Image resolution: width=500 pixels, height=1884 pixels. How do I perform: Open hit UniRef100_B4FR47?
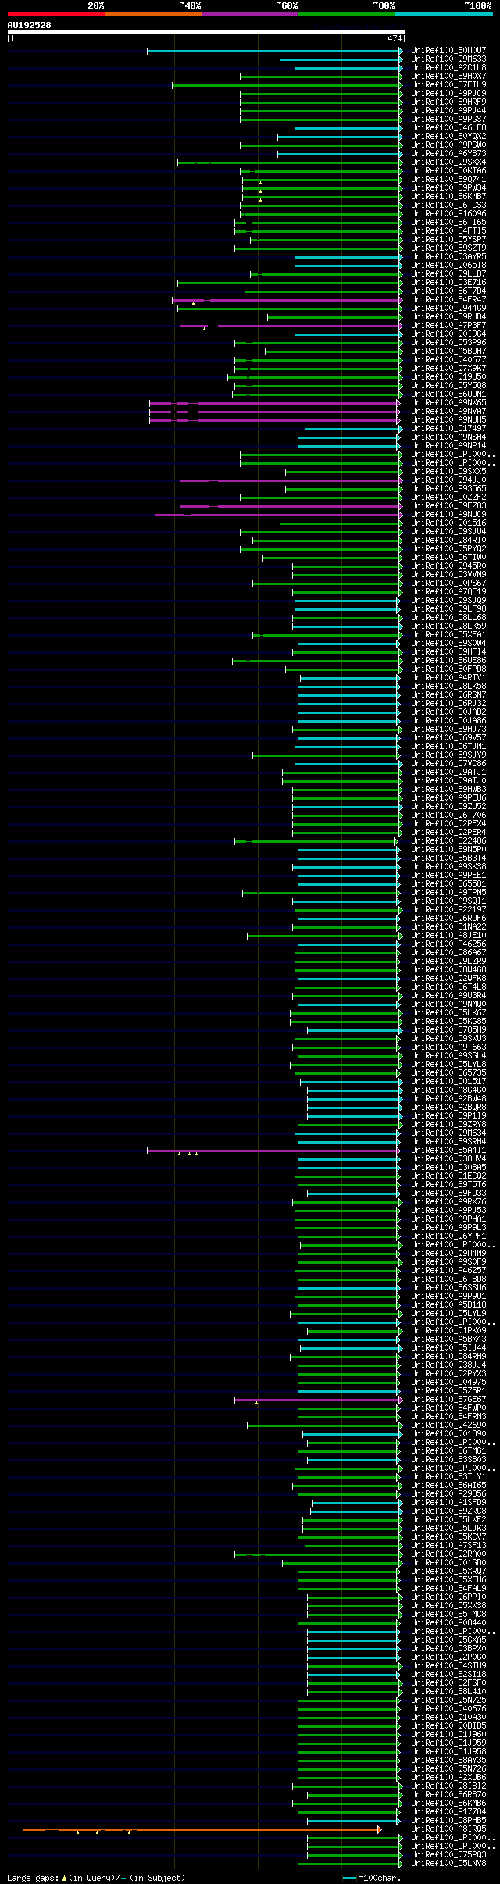pos(448,300)
